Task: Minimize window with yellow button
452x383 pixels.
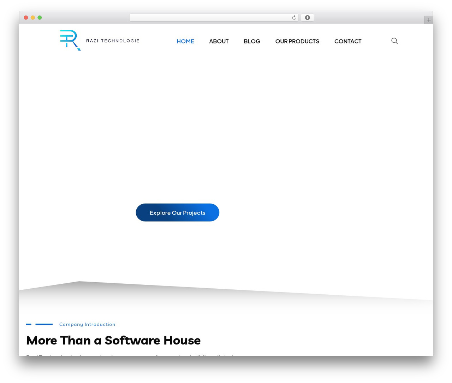Action: pyautogui.click(x=33, y=18)
